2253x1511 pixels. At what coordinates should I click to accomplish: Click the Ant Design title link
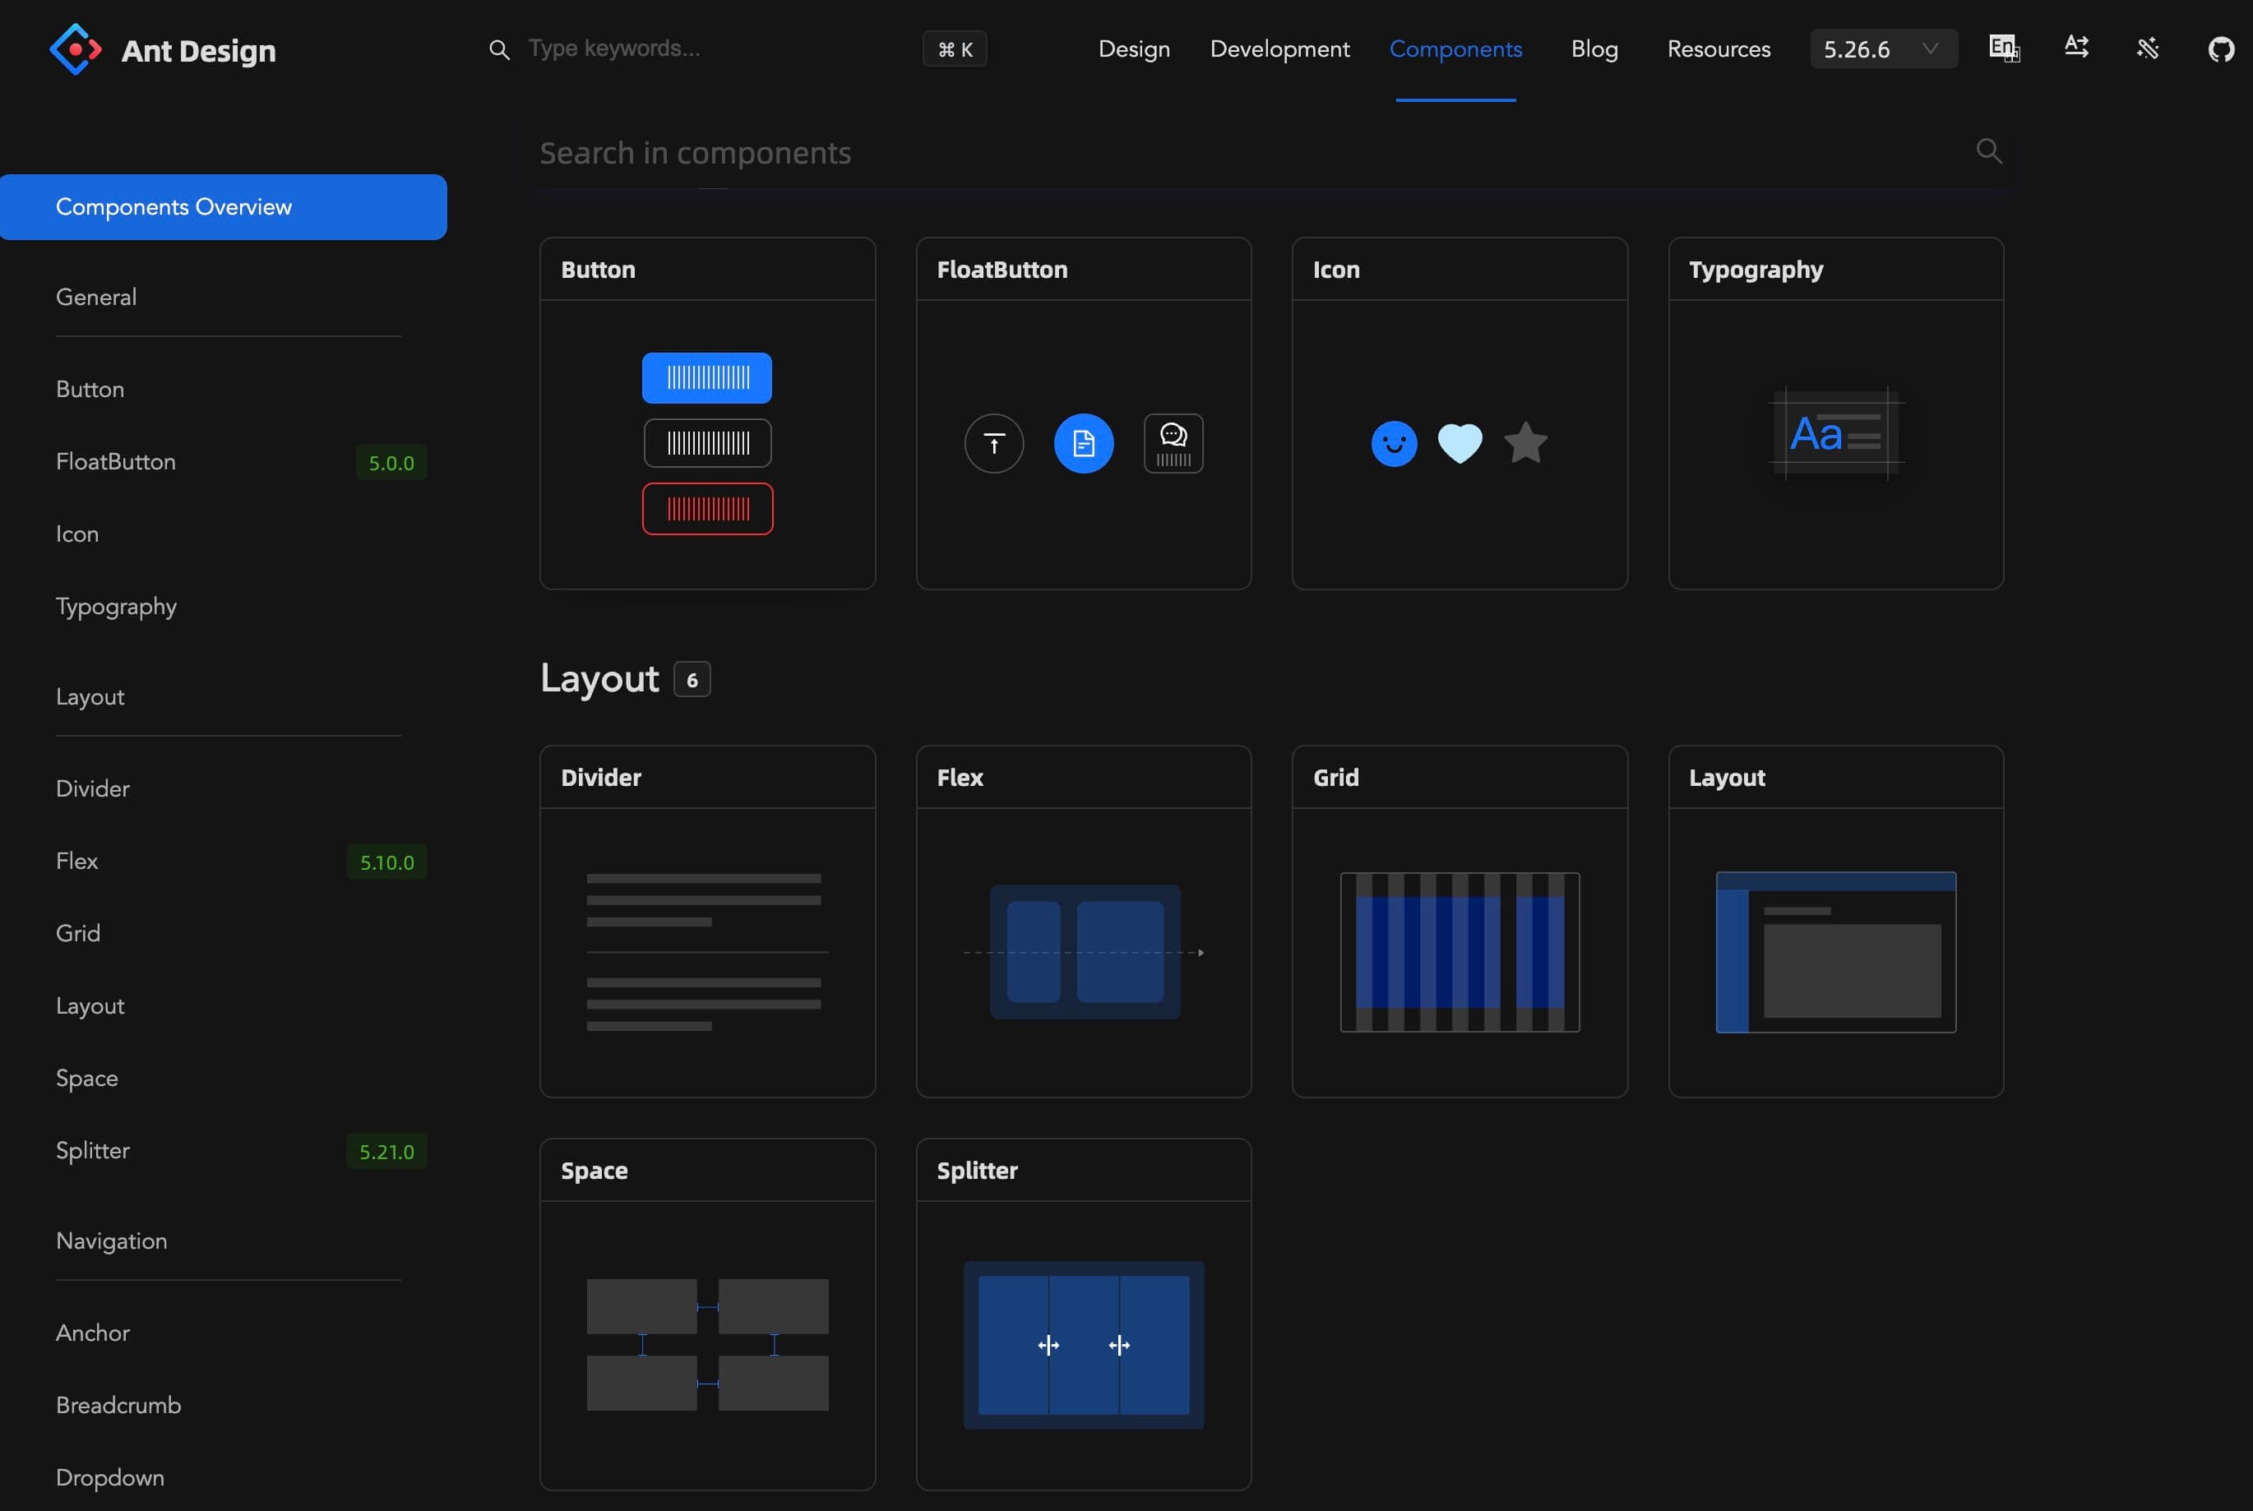click(x=198, y=50)
